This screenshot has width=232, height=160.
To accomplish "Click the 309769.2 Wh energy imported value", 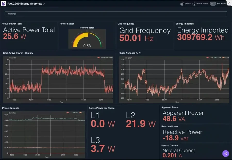I will pos(201,37).
